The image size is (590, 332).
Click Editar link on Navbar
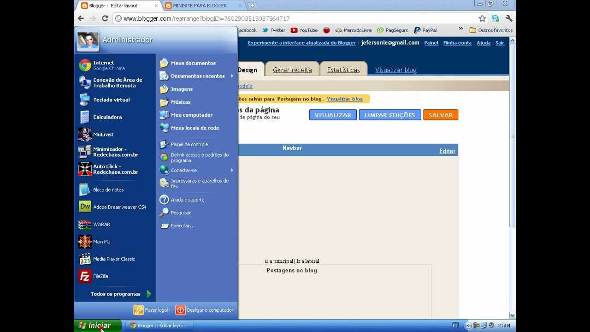point(447,151)
